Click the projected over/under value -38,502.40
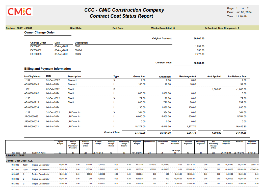Screen dimensions: 263x195 [254, 165]
